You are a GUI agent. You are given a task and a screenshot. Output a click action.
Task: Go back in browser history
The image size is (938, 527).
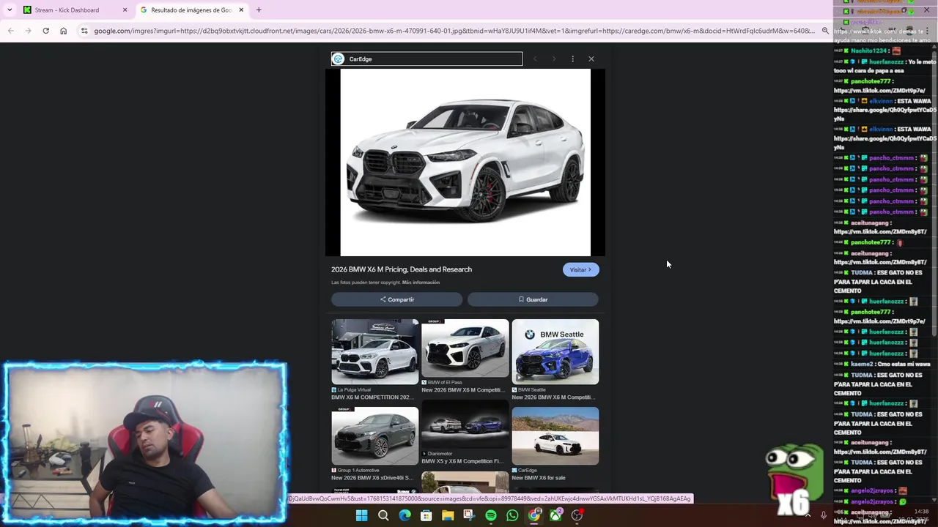pyautogui.click(x=10, y=31)
